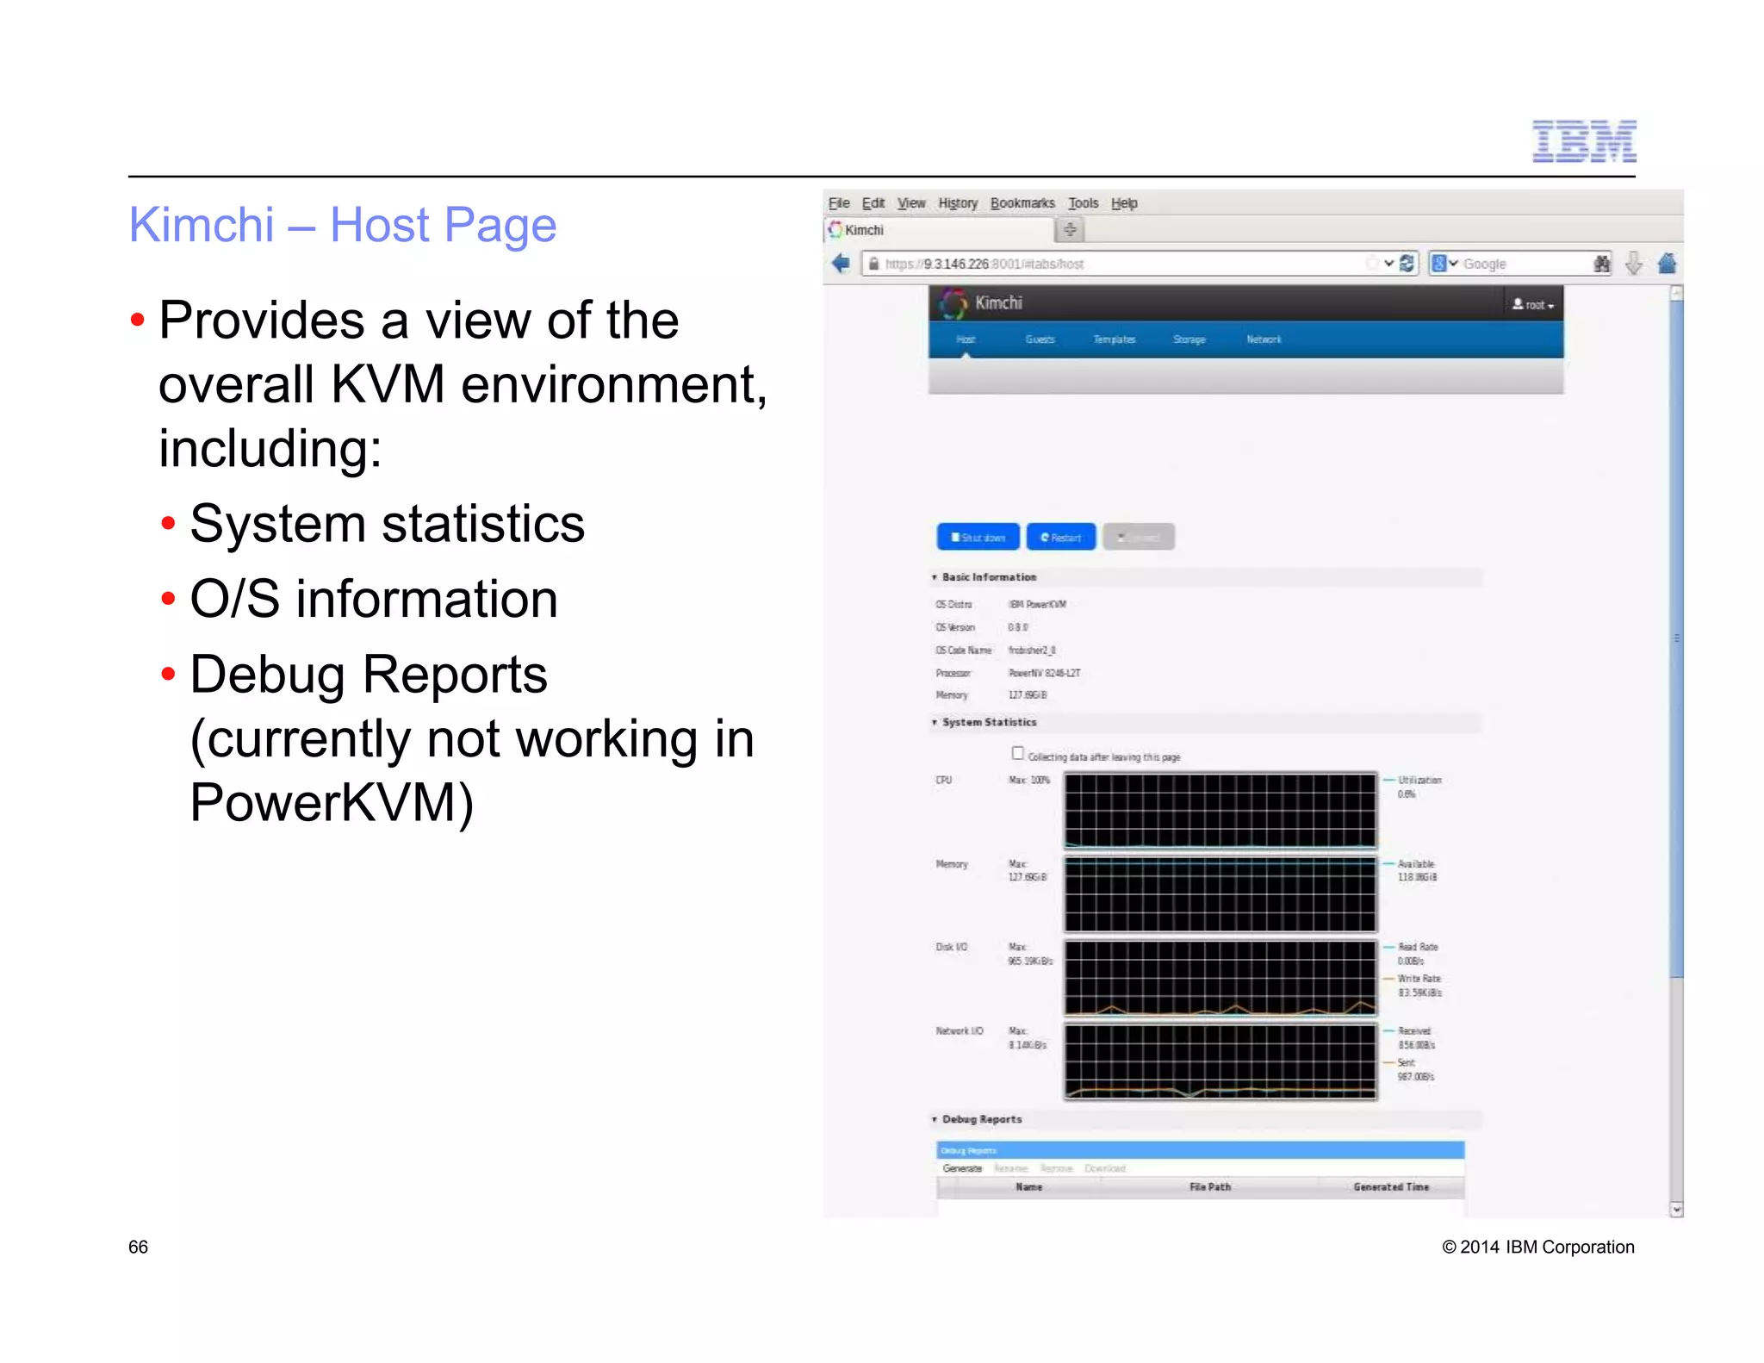Screen dimensions: 1764x1363
Task: Collapse the Basic Information section
Action: (934, 577)
